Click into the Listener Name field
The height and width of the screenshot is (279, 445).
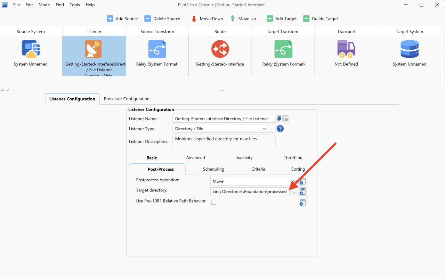(224, 119)
